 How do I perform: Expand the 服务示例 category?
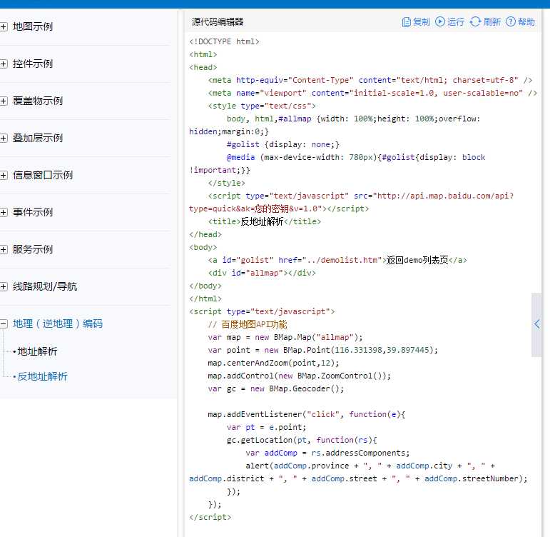pos(4,249)
